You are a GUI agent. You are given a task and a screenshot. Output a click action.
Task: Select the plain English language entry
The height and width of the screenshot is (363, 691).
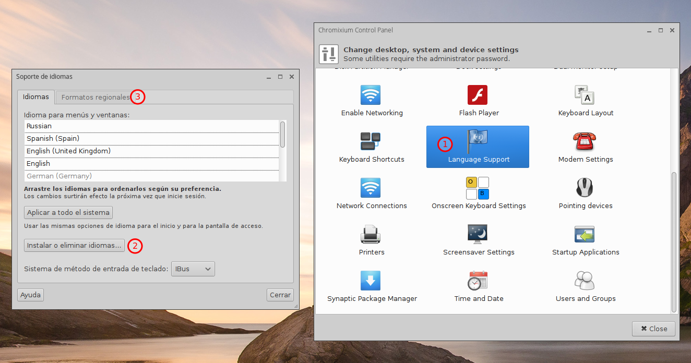(x=151, y=163)
